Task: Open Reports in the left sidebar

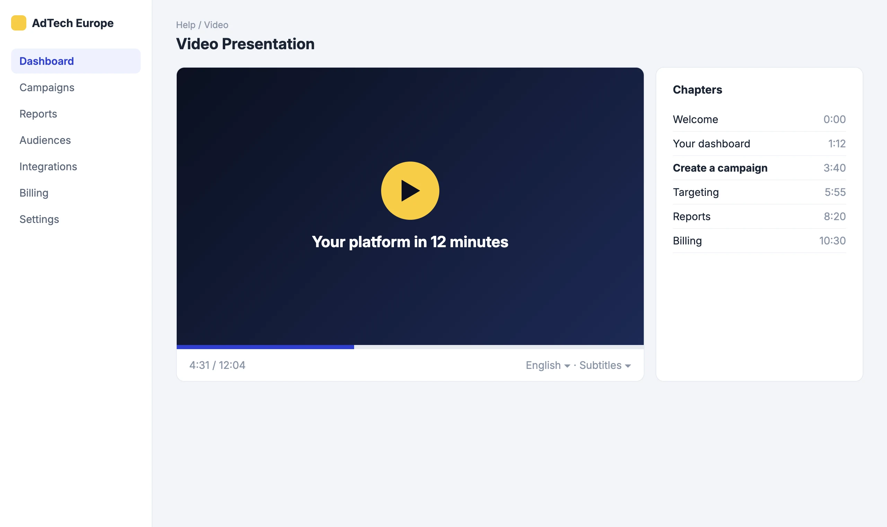Action: coord(76,114)
